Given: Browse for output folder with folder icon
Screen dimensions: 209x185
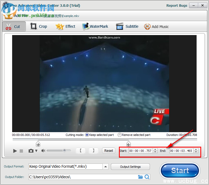Looking at the screenshot, I should click(140, 177).
